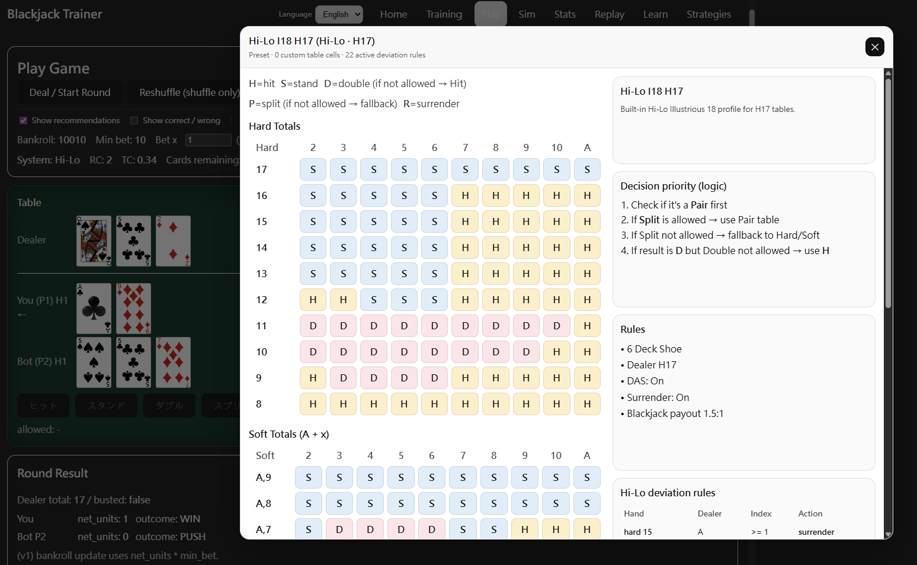Click Bot P2's seven of diamonds card
The height and width of the screenshot is (565, 917).
173,362
